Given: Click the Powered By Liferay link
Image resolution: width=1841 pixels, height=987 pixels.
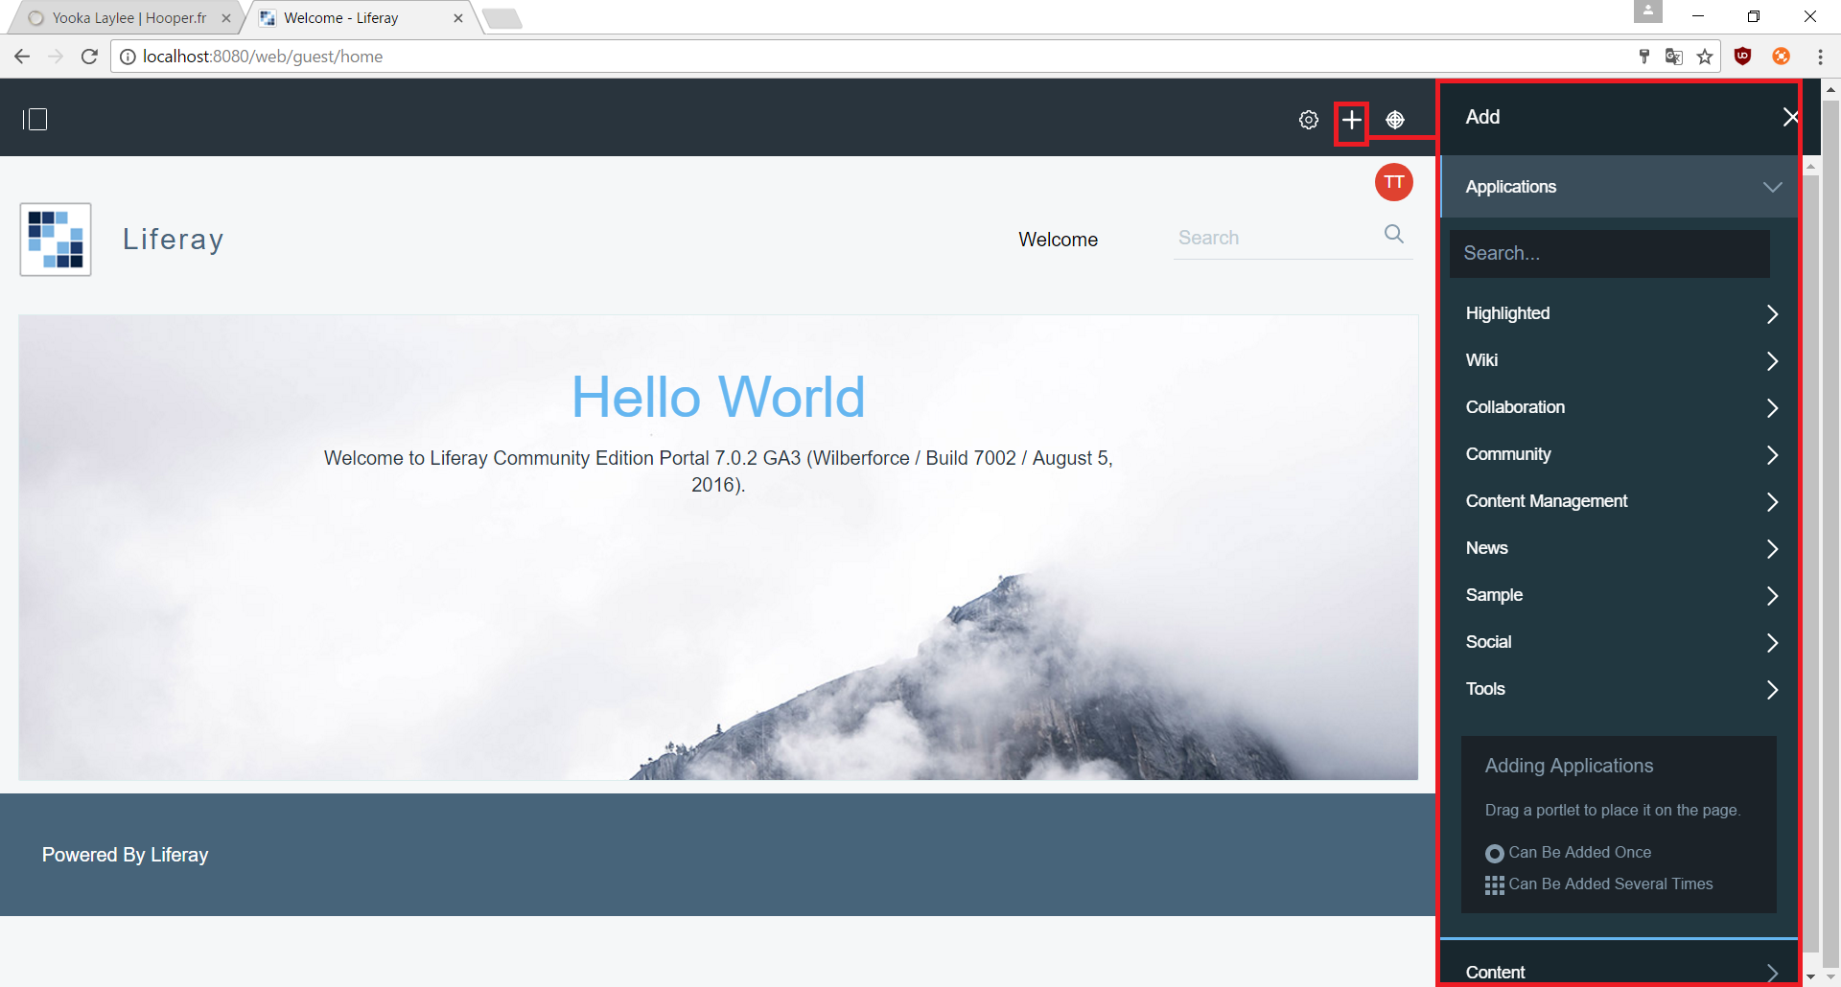Looking at the screenshot, I should pyautogui.click(x=125, y=855).
